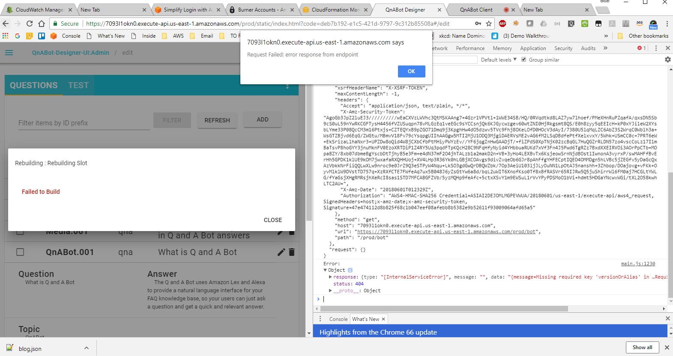This screenshot has height=356, width=673.
Task: Open the AWS Console bookmark
Action: point(66,36)
